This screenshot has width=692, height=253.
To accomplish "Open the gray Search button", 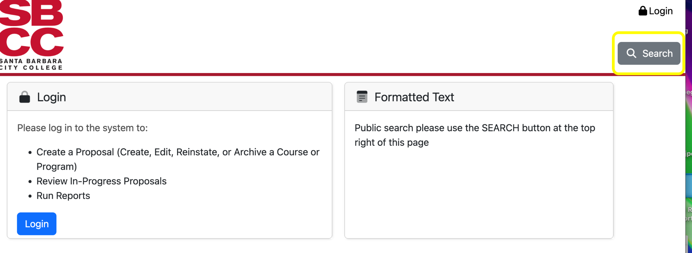I will click(649, 53).
